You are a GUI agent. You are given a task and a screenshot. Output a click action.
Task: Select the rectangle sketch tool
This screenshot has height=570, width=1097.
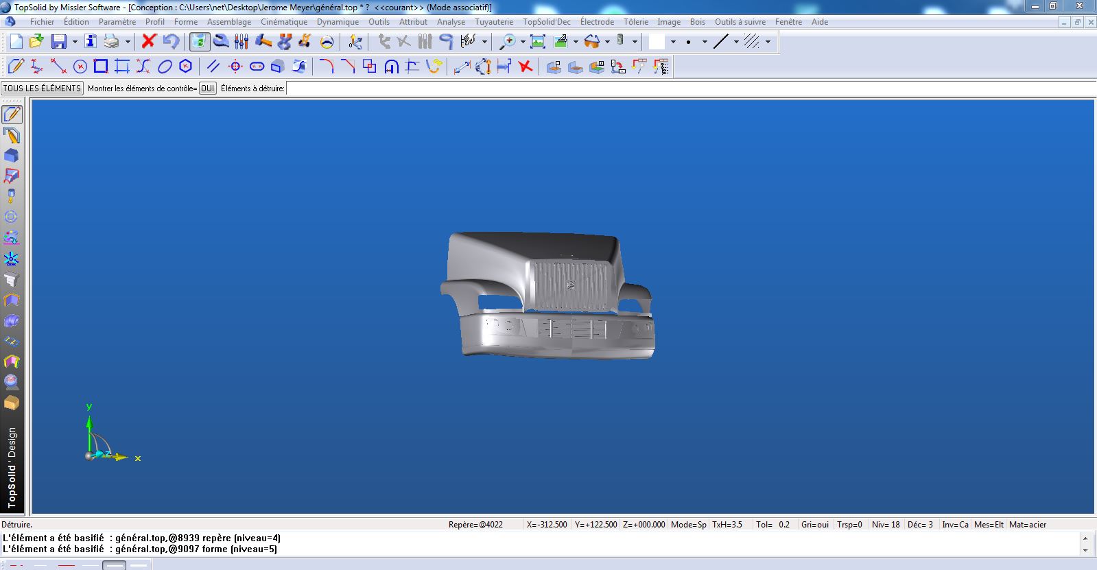click(x=101, y=67)
